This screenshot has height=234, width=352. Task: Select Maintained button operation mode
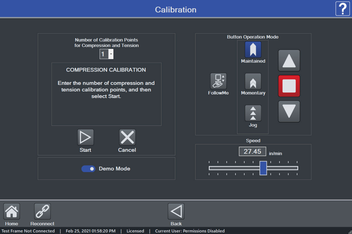click(x=253, y=50)
